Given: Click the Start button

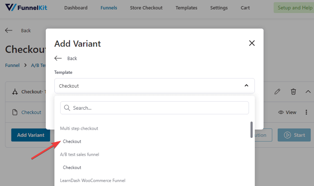Looking at the screenshot, I should point(294,135).
